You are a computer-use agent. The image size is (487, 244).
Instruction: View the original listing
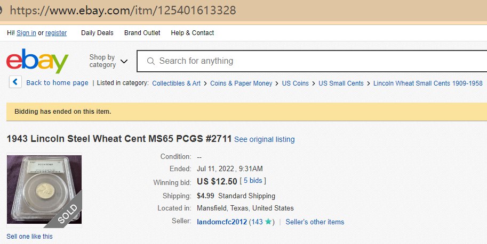click(x=264, y=139)
